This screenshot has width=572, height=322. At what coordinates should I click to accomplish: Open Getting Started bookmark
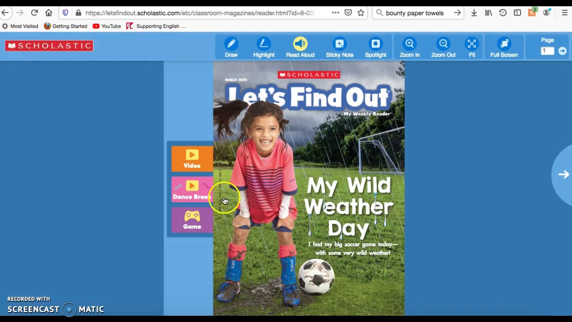coord(66,26)
